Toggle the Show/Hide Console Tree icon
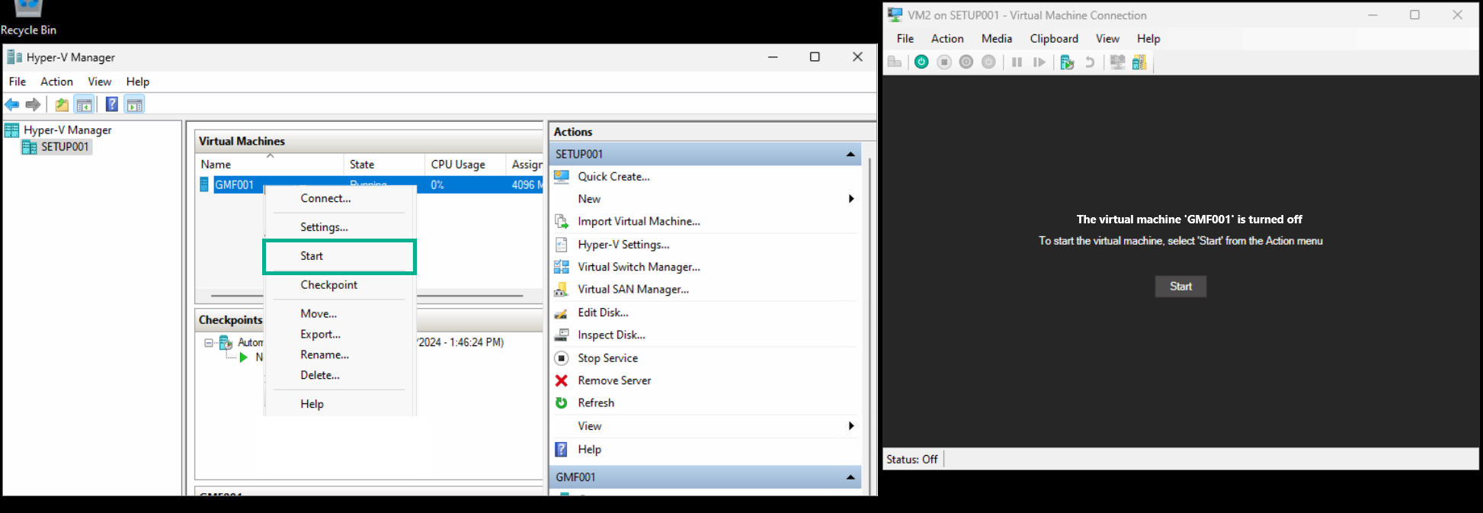The width and height of the screenshot is (1483, 513). [x=84, y=104]
